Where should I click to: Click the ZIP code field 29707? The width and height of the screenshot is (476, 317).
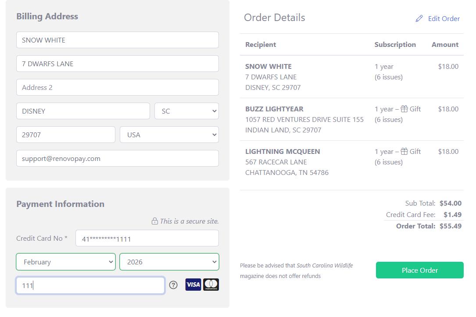coord(66,135)
